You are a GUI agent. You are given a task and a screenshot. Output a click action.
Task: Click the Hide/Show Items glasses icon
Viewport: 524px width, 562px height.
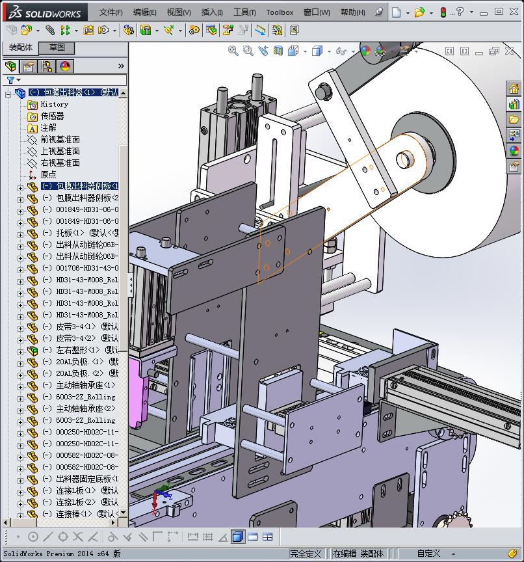coord(341,51)
